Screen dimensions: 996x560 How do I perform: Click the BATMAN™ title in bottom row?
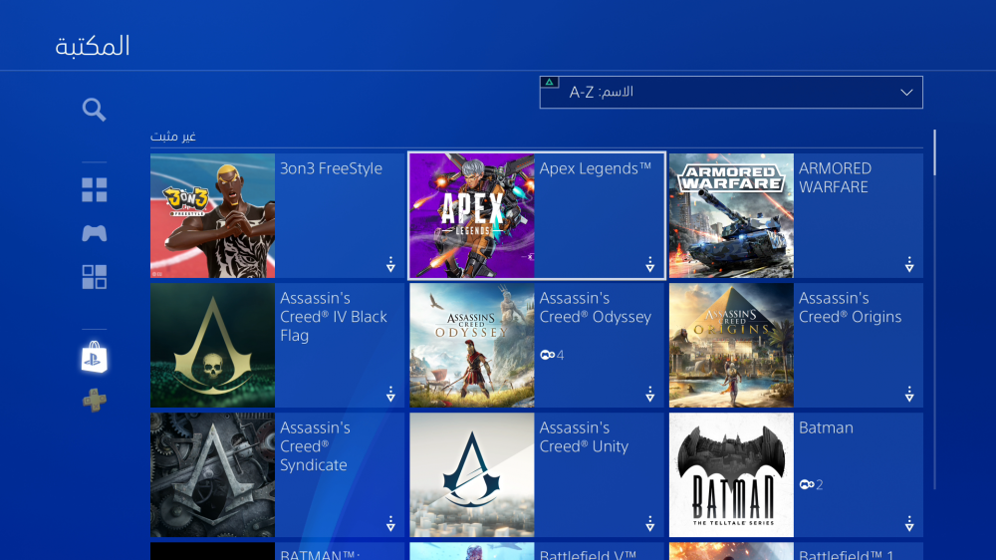coord(320,554)
